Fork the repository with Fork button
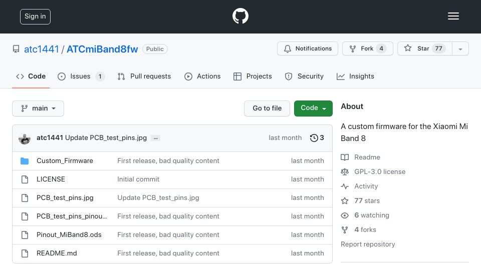Image resolution: width=481 pixels, height=270 pixels. coord(367,48)
